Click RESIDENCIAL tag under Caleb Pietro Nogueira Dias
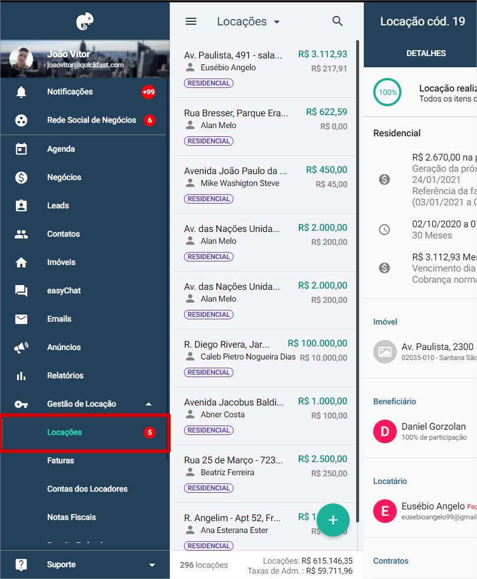Viewport: 477px width, 579px height. click(x=209, y=372)
